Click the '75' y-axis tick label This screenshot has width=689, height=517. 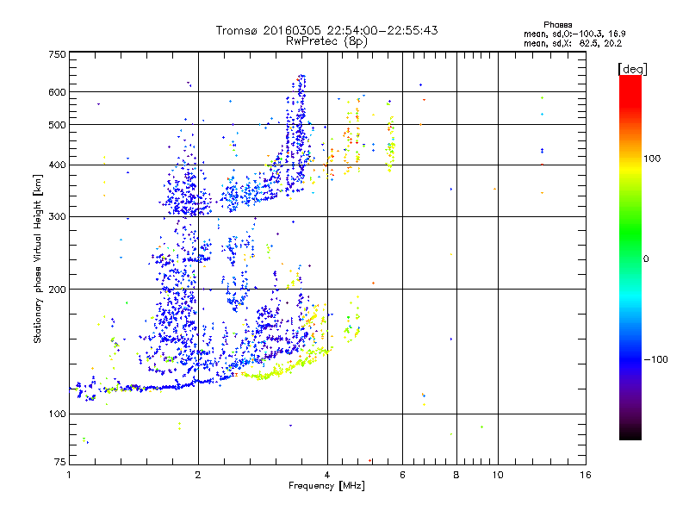60,462
